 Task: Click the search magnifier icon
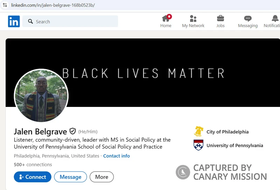pos(30,21)
